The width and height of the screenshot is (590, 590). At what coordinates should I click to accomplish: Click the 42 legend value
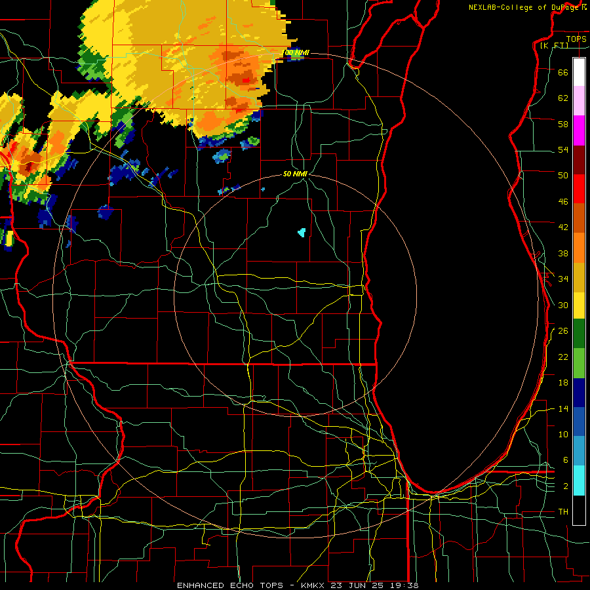(563, 227)
